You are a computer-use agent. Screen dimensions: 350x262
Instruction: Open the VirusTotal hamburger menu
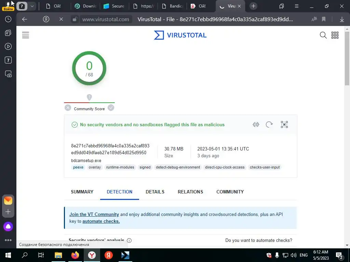(25, 35)
